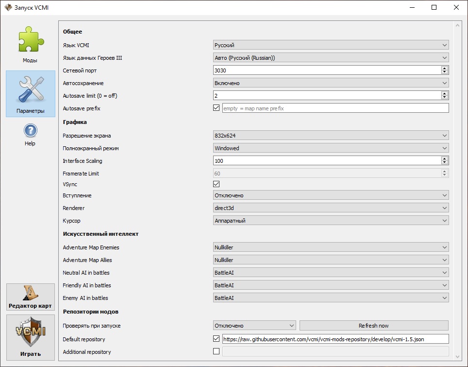
Task: Click the Default repository label
Action: [84, 339]
